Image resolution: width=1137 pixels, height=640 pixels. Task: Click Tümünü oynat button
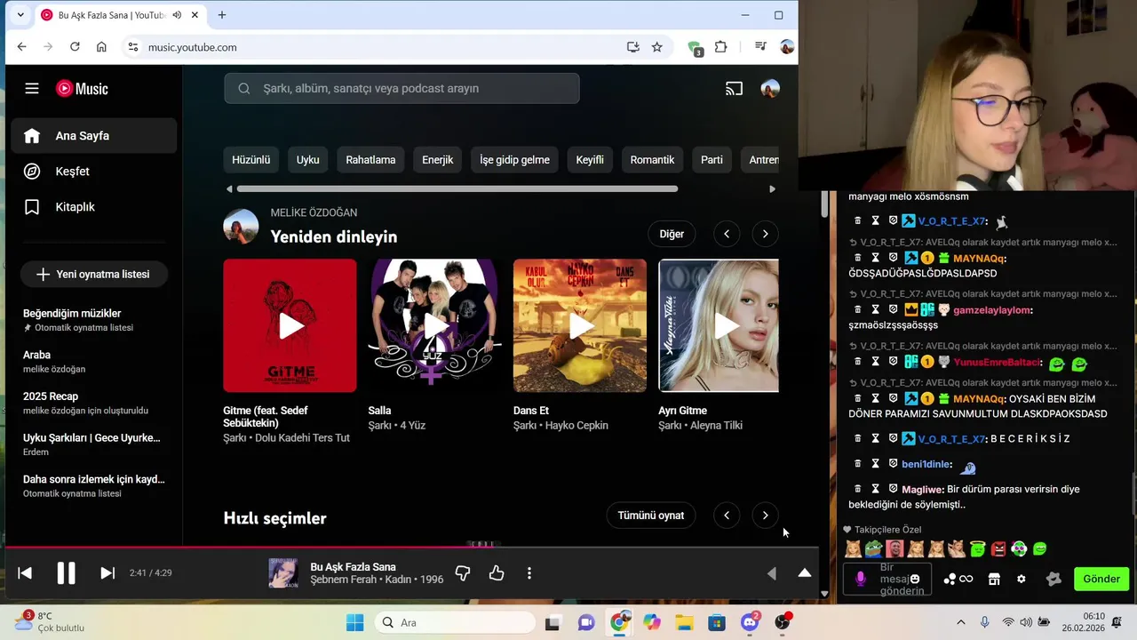click(x=651, y=516)
